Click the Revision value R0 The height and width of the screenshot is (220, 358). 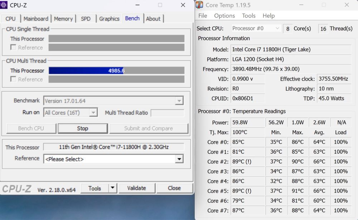pos(248,89)
